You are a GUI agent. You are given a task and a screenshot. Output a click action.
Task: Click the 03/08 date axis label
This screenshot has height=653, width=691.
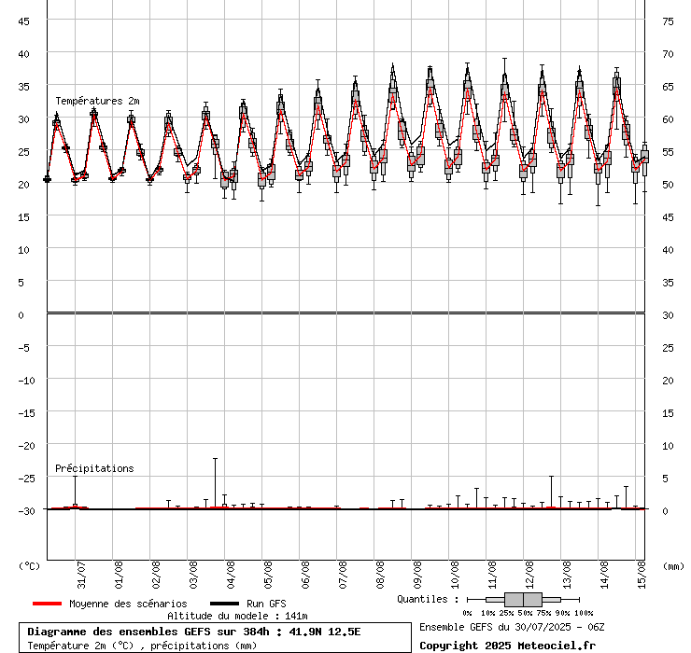(x=194, y=575)
